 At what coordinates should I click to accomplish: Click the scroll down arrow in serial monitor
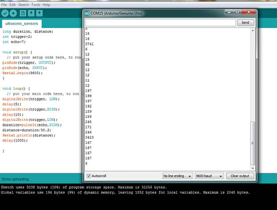[253, 168]
